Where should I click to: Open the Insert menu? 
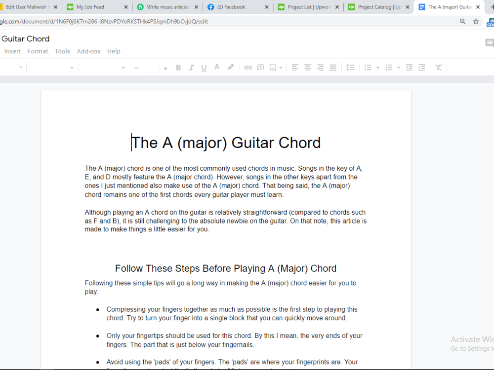(x=12, y=51)
